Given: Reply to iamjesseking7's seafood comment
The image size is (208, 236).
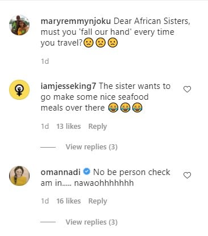Looking at the screenshot, I should pyautogui.click(x=98, y=127).
